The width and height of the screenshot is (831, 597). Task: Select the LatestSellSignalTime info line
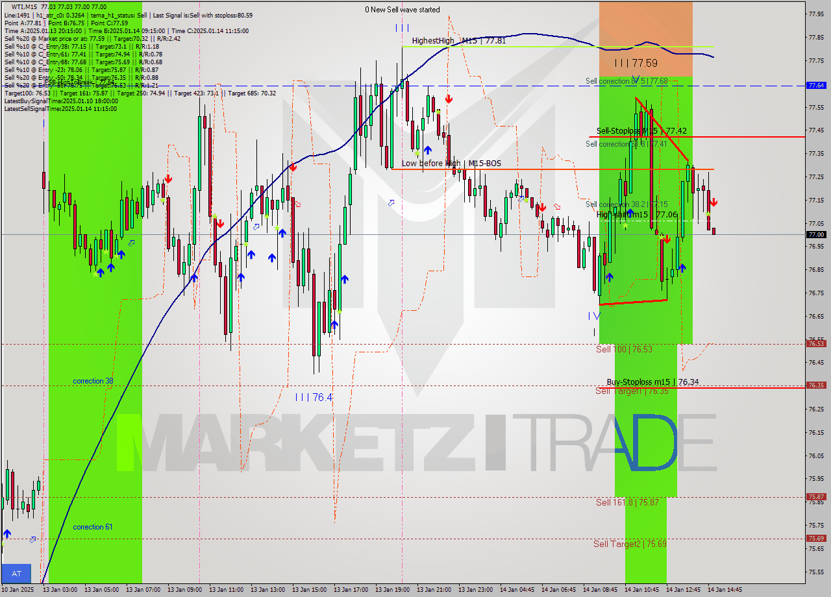pos(60,109)
